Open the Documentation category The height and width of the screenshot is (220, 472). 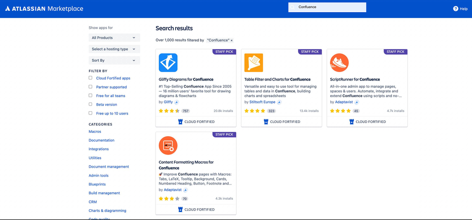pos(102,140)
